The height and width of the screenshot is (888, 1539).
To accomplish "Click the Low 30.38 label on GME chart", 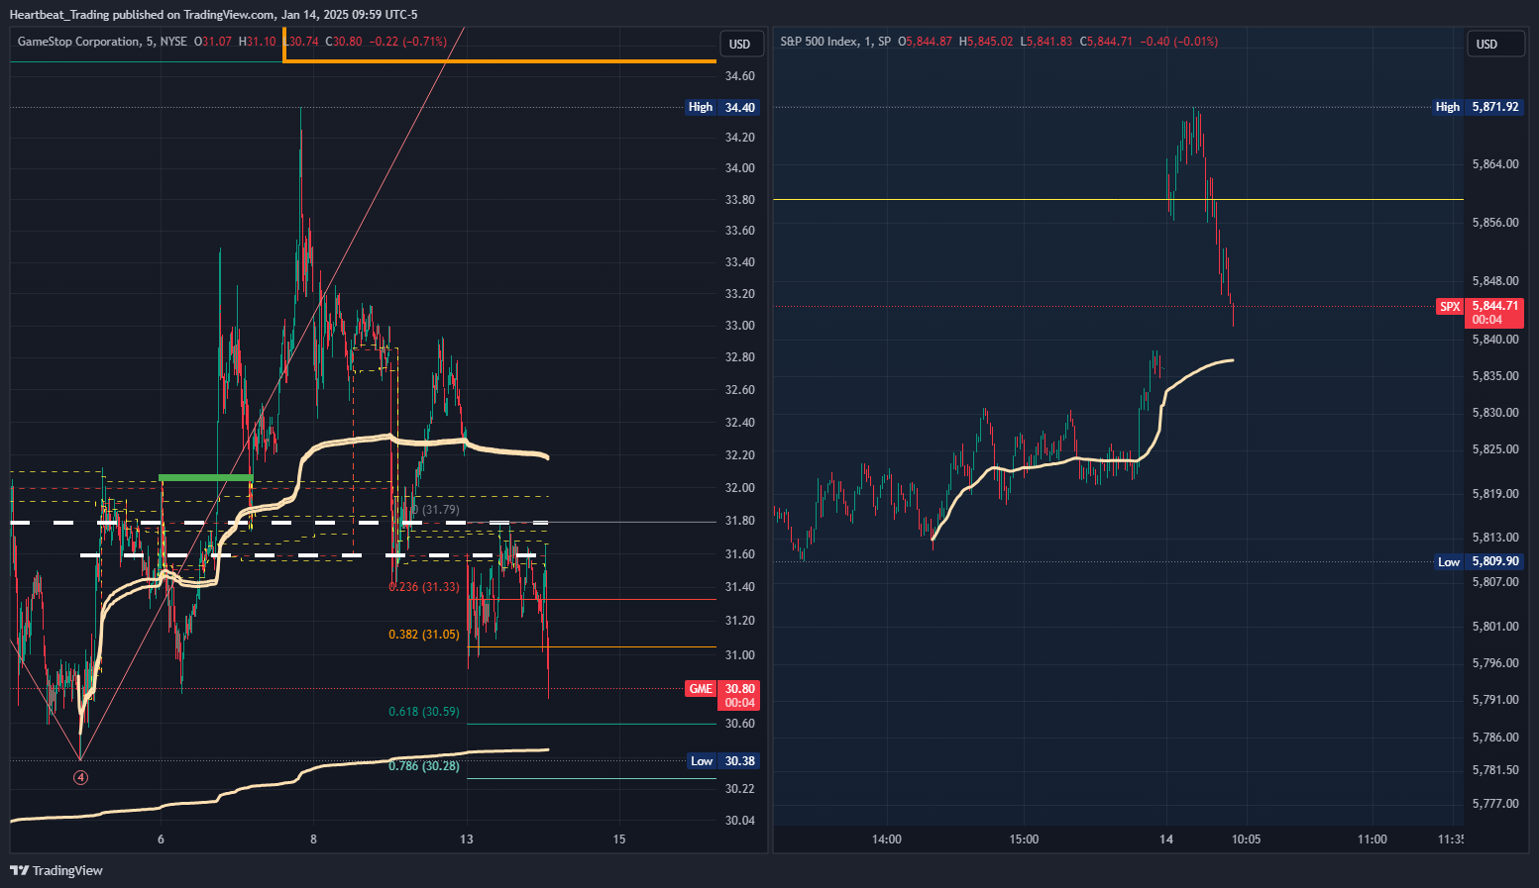I will point(722,761).
